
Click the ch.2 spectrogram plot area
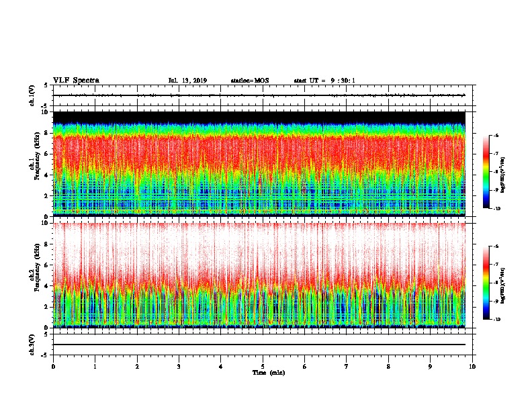point(259,275)
